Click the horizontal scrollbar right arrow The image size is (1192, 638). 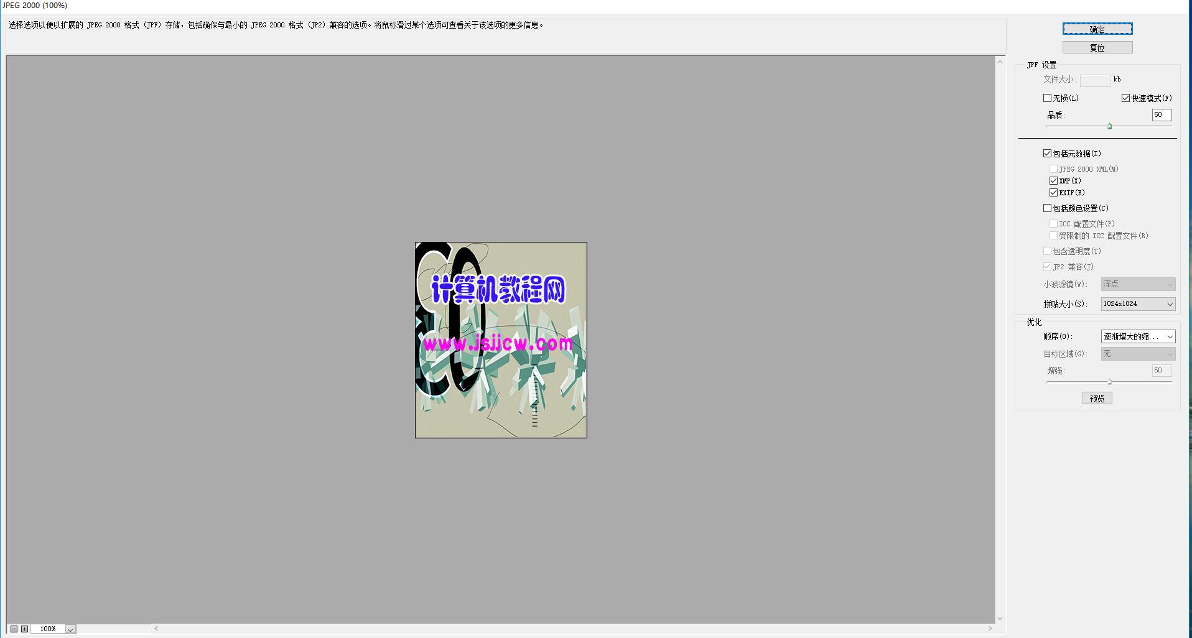[x=990, y=629]
